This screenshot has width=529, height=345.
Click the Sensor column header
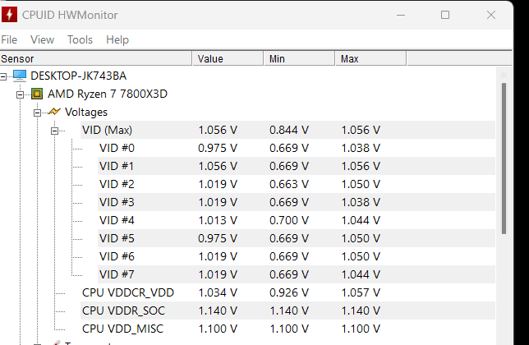click(96, 58)
